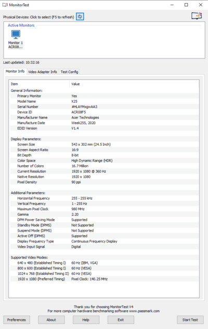Select the Native Resolution row
Screen dimensions: 208x329
pyautogui.click(x=104, y=177)
